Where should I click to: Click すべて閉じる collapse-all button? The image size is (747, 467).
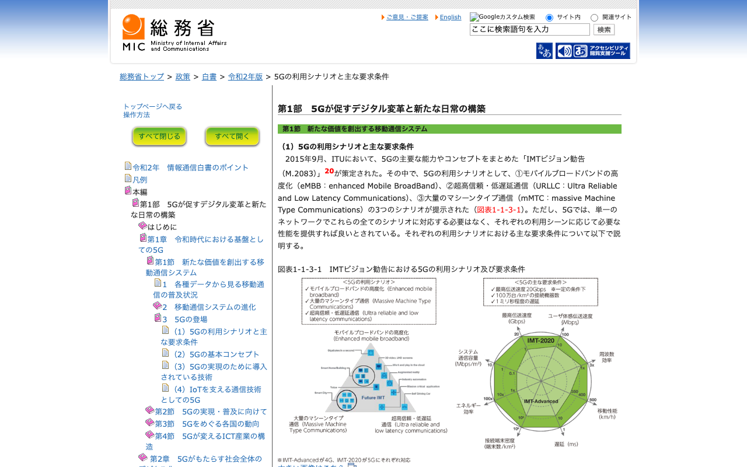pos(159,136)
